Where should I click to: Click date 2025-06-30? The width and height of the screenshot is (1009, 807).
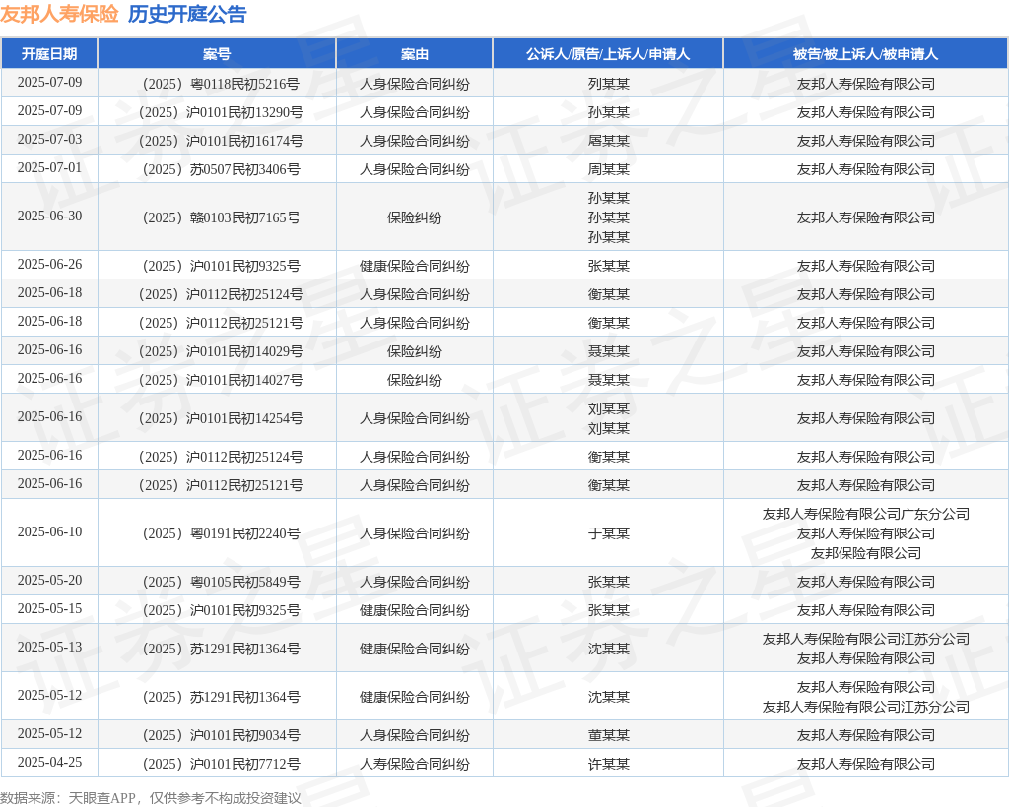pyautogui.click(x=49, y=216)
